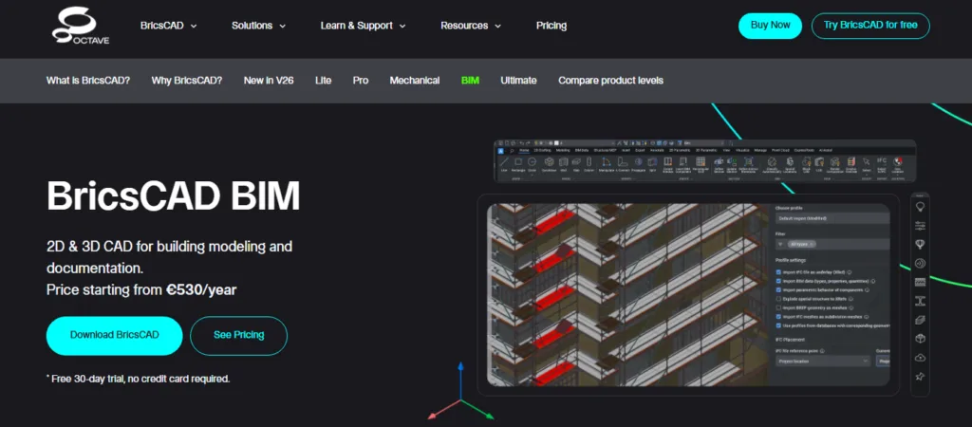
Task: Enable Import BREP geometry as meshes
Action: [x=779, y=307]
